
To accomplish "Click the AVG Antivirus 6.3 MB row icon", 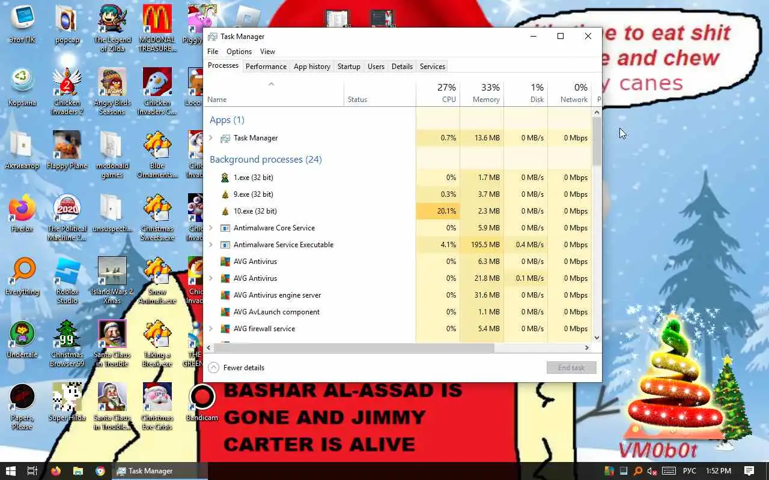I will pyautogui.click(x=225, y=262).
